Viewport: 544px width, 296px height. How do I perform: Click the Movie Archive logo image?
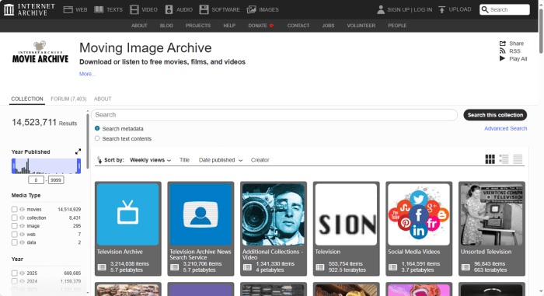coord(40,52)
